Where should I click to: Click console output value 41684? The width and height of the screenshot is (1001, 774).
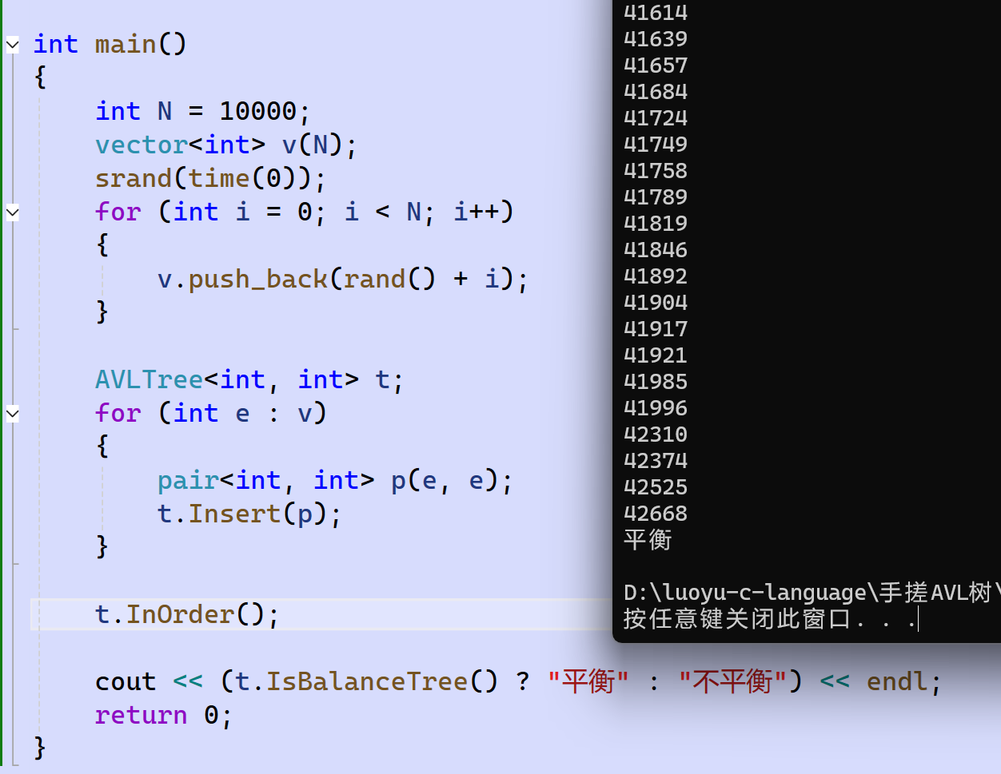pyautogui.click(x=656, y=92)
